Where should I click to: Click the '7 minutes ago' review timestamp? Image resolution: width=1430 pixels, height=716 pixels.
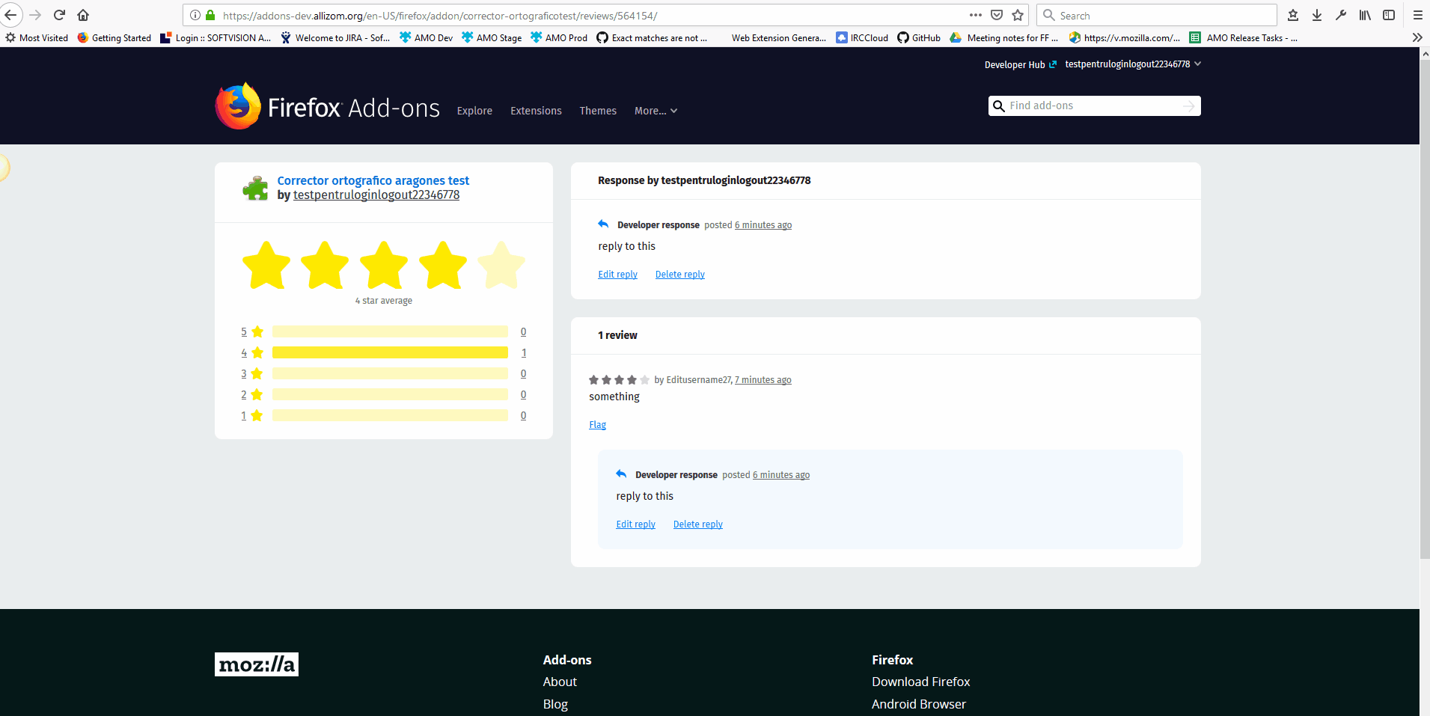763,380
